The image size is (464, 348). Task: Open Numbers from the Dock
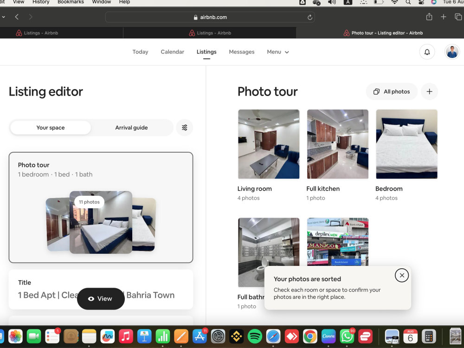click(x=162, y=336)
